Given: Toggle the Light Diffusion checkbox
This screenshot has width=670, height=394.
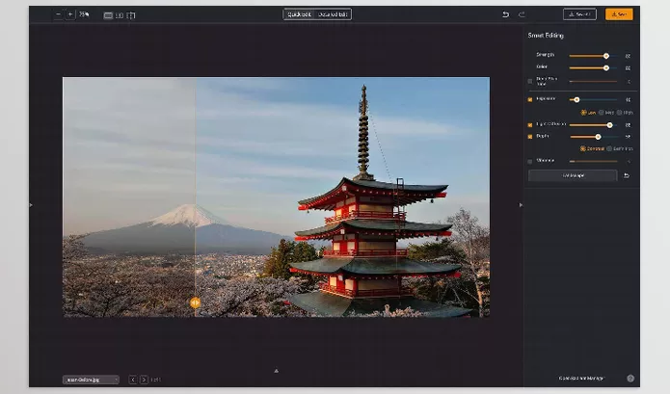Looking at the screenshot, I should pos(530,125).
